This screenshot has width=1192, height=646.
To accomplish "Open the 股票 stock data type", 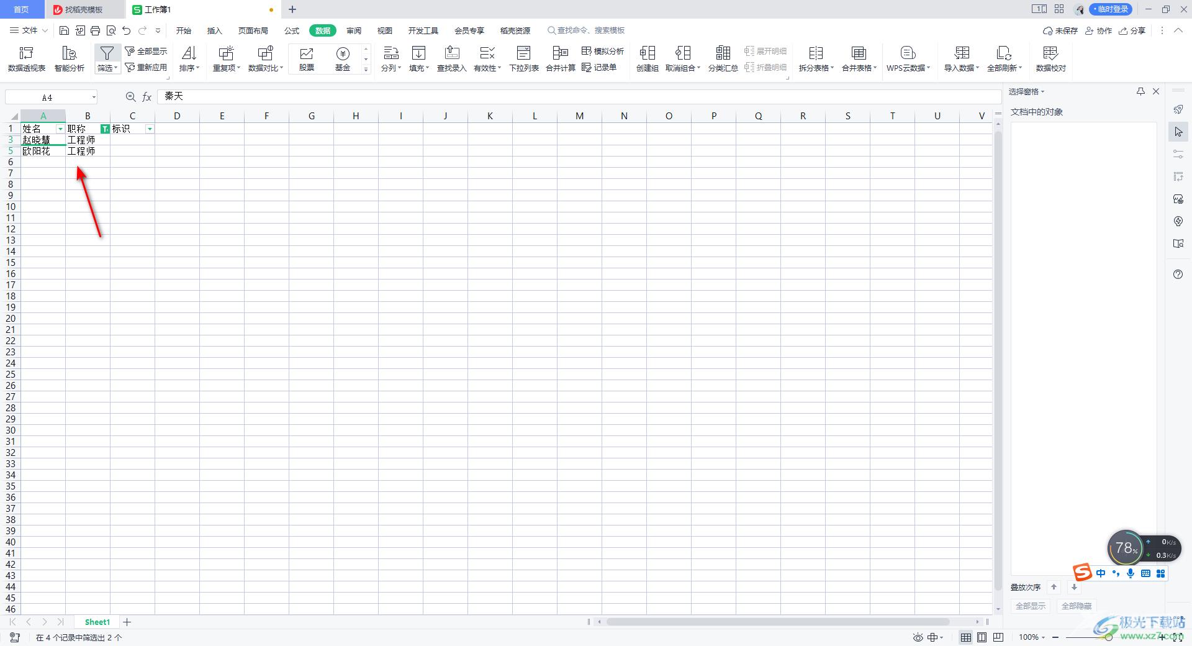I will 307,59.
